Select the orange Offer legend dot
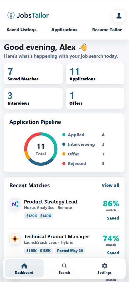Screen dimensions: 129x282 [x=64, y=154]
